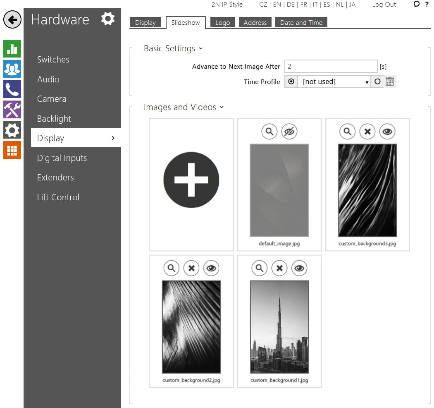Open Lift Control in Hardware menu
This screenshot has width=434, height=408.
pyautogui.click(x=58, y=197)
